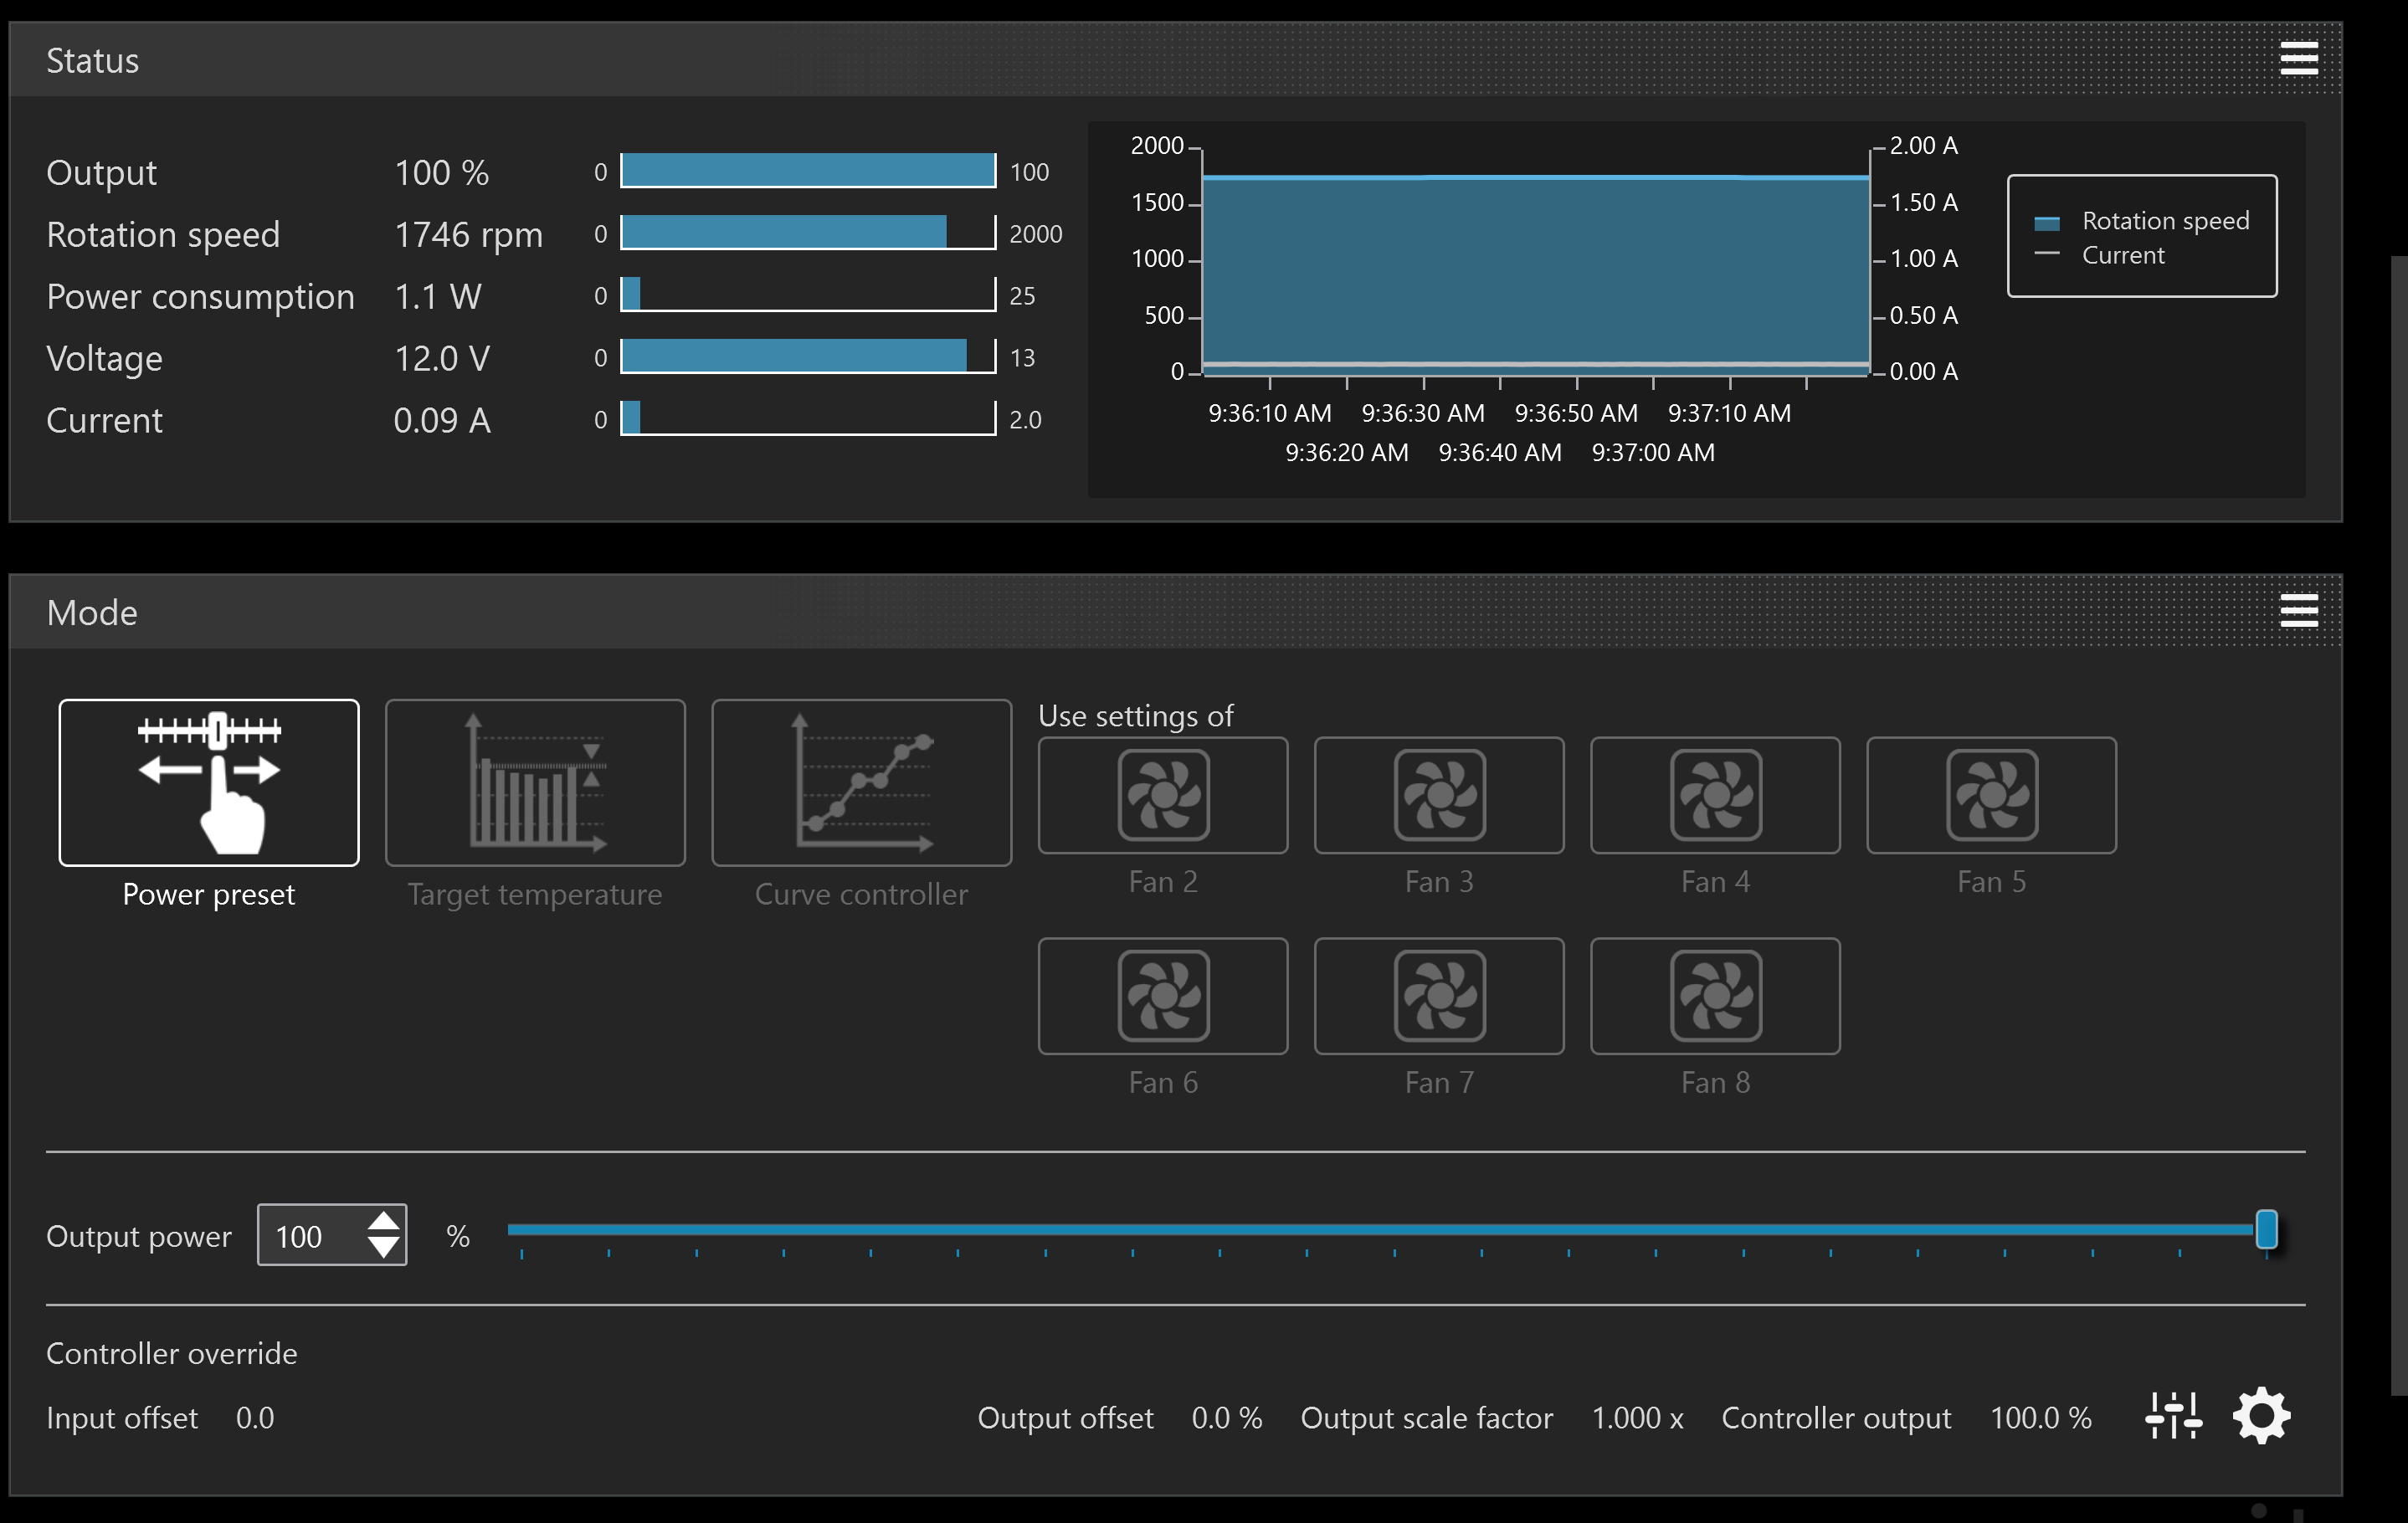Viewport: 2408px width, 1523px height.
Task: Increase output power with up arrow
Action: (x=383, y=1221)
